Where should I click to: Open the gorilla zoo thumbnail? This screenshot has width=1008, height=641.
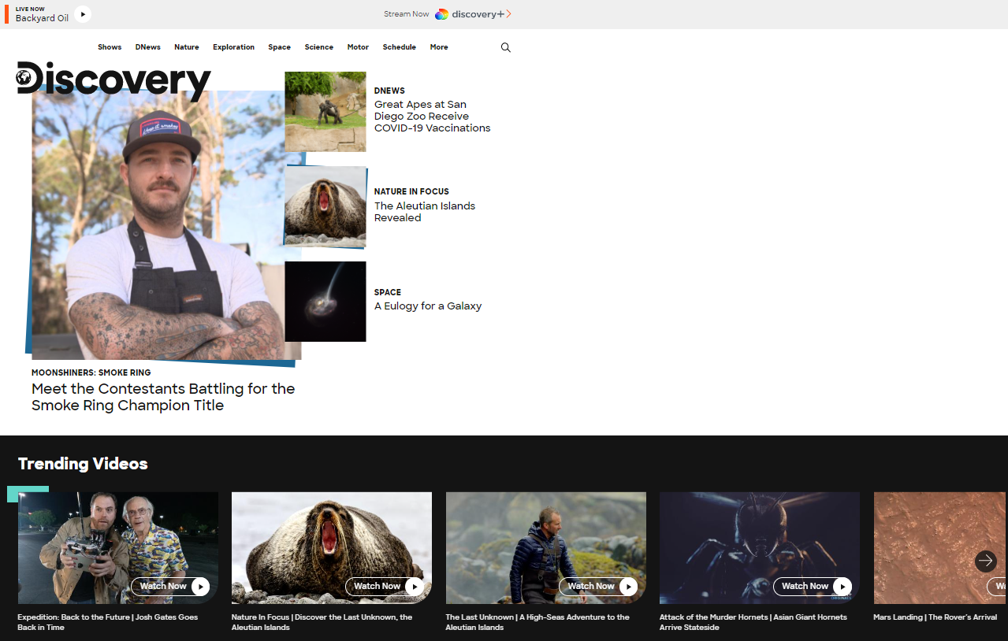coord(325,112)
